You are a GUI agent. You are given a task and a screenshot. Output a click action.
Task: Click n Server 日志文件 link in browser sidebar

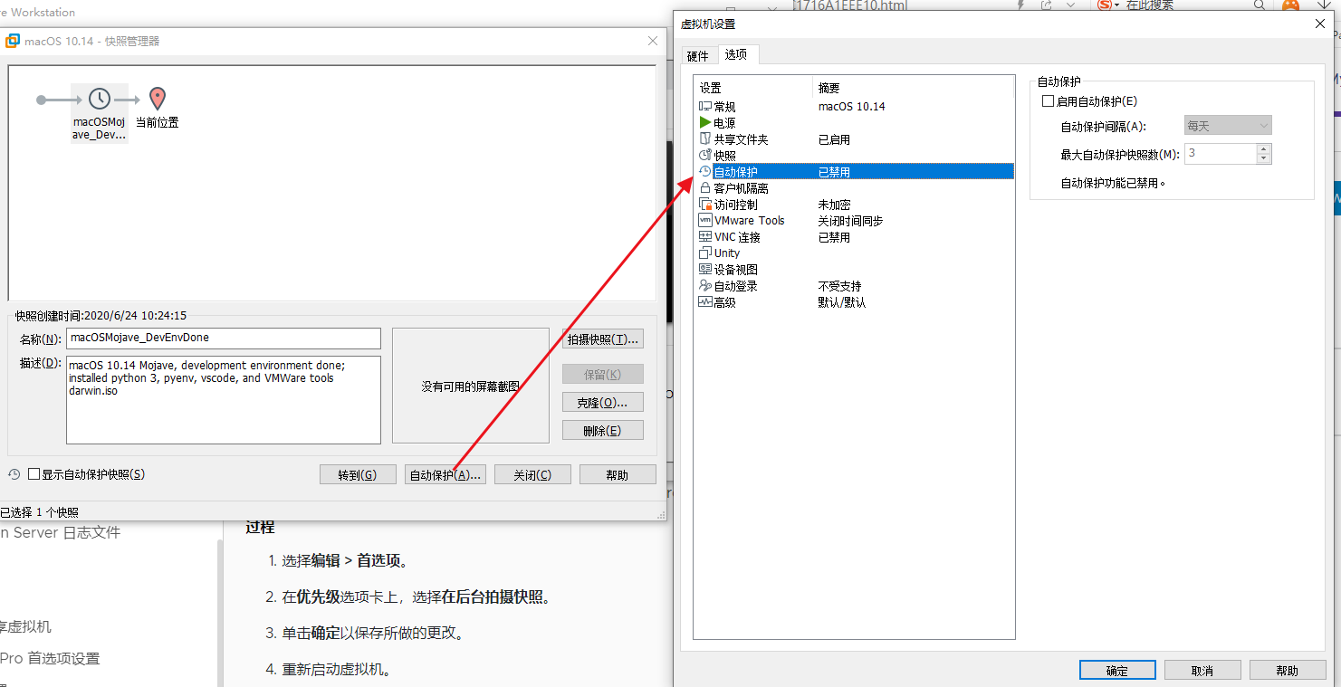[x=60, y=532]
